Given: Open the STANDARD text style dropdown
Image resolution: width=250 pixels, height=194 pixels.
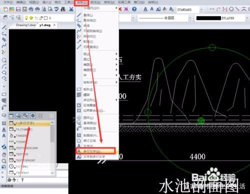Looking at the screenshot, I should (x=201, y=9).
